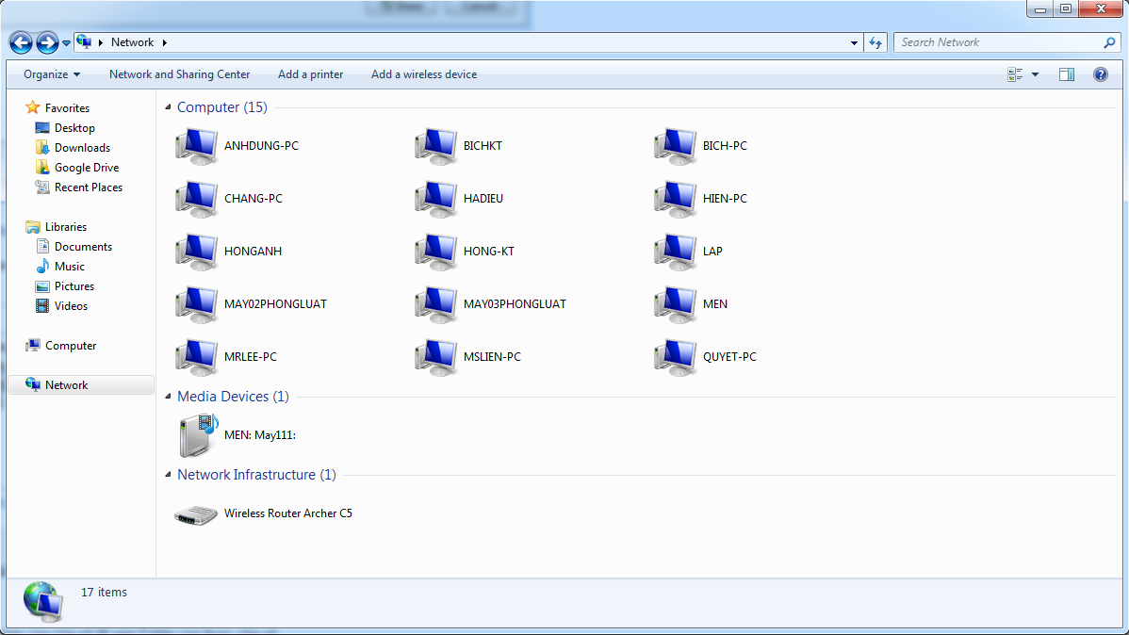Click the Back navigation arrow button
The width and height of the screenshot is (1129, 635).
pos(21,42)
